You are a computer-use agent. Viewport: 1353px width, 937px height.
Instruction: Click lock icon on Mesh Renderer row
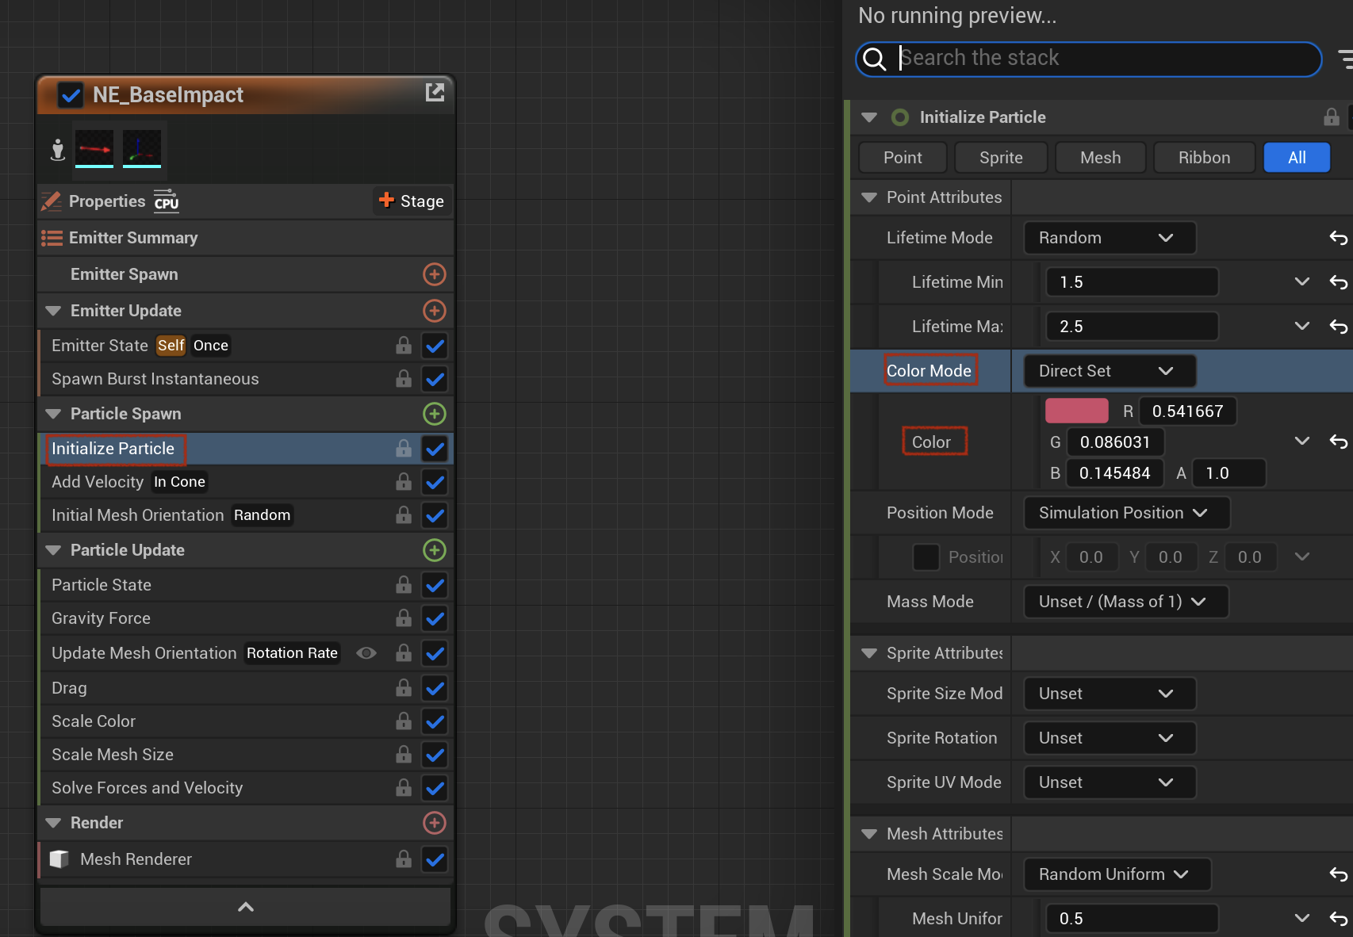[x=404, y=859]
